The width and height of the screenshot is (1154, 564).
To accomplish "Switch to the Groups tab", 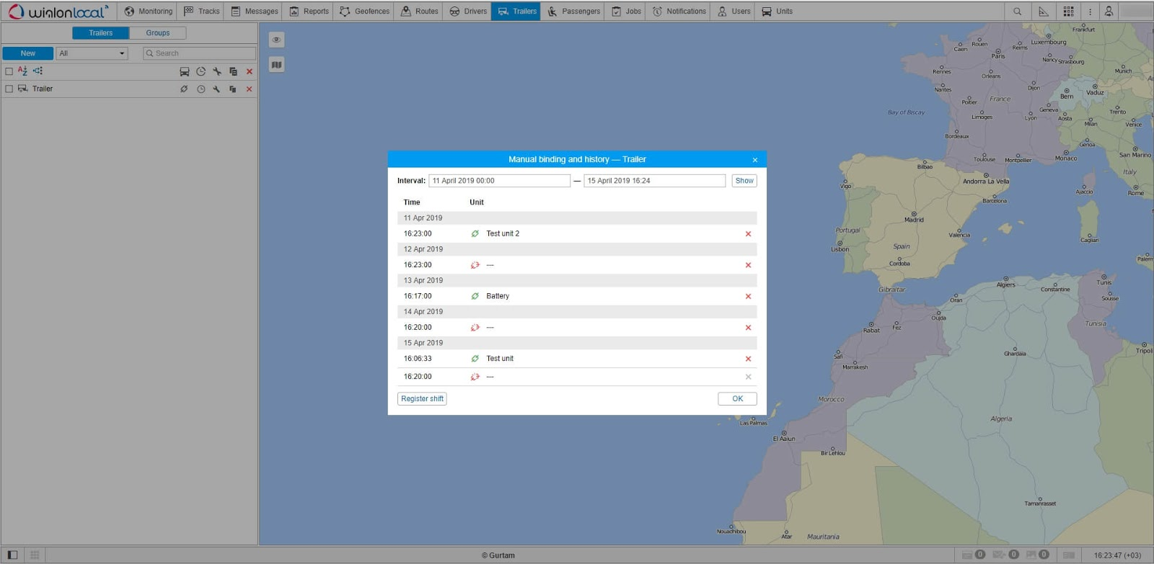I will click(157, 33).
